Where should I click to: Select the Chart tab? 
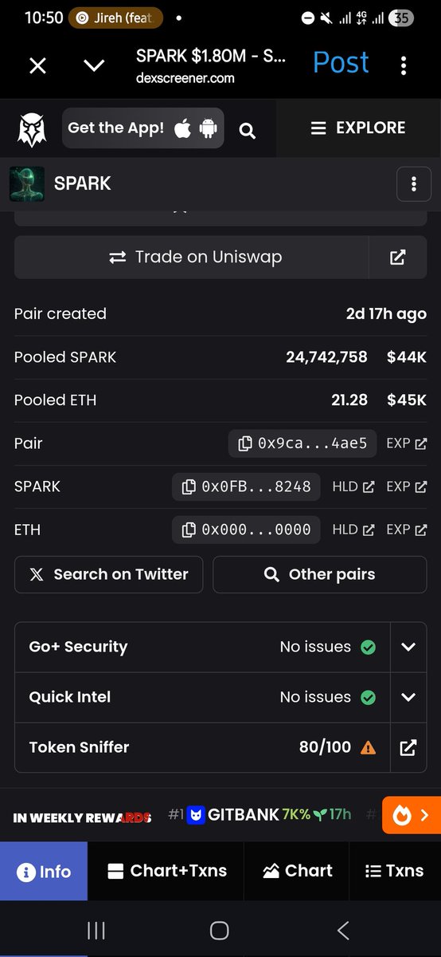tap(297, 871)
